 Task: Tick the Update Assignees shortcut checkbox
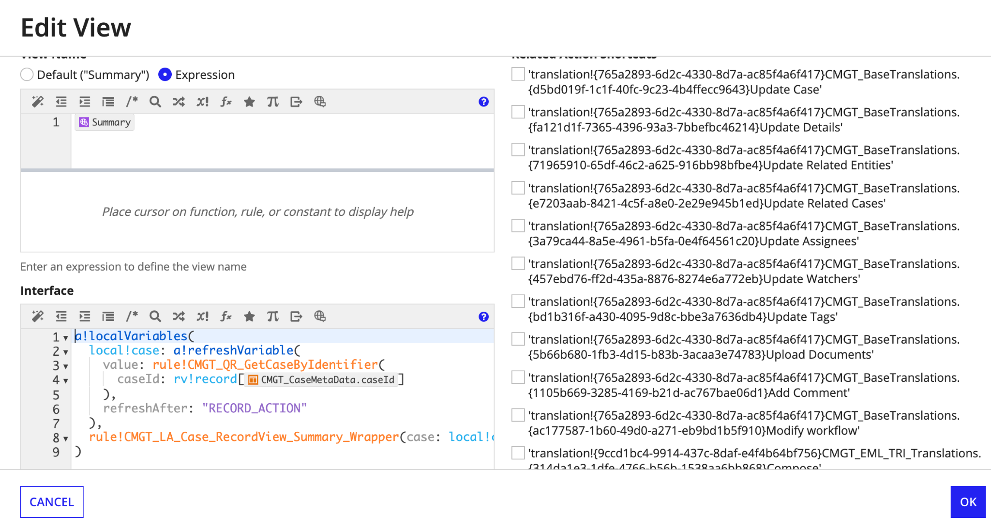click(x=518, y=226)
